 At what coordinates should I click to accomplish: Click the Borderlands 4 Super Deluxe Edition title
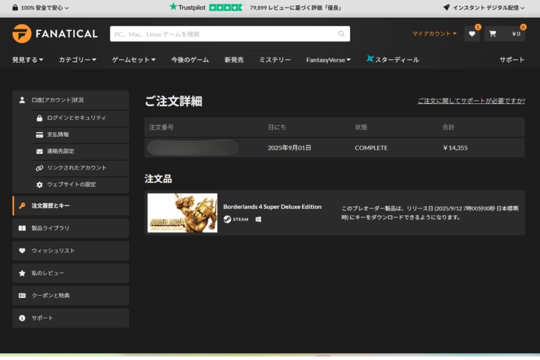[272, 207]
